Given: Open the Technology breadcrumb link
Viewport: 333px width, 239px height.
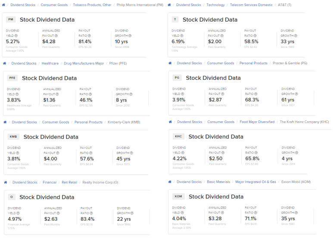Looking at the screenshot, I should [215, 5].
